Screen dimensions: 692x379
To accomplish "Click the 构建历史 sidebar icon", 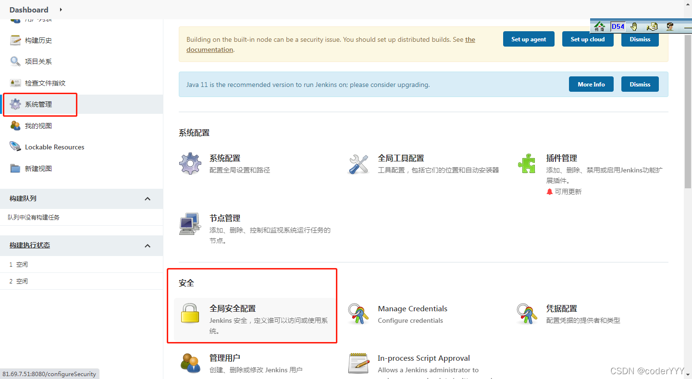I will point(15,40).
